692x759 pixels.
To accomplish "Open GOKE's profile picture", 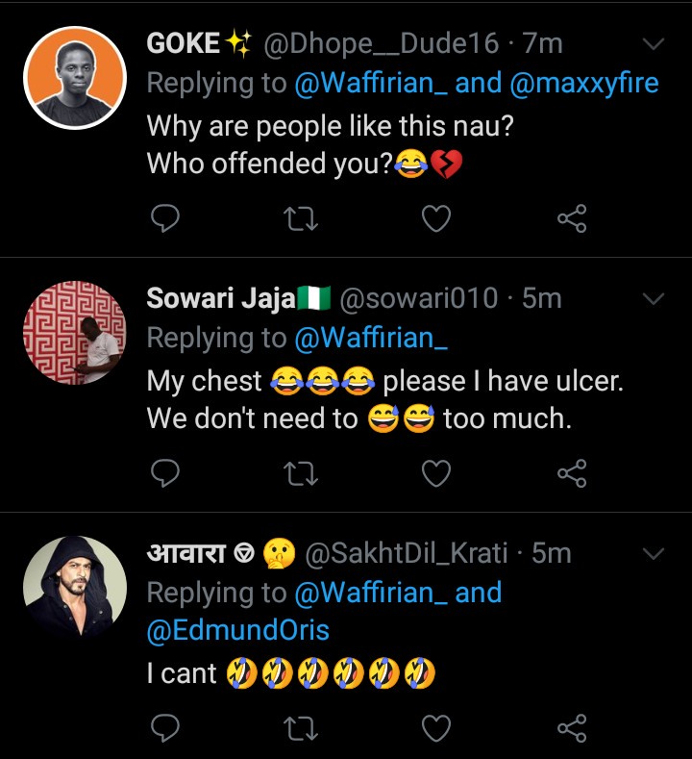I will click(75, 77).
